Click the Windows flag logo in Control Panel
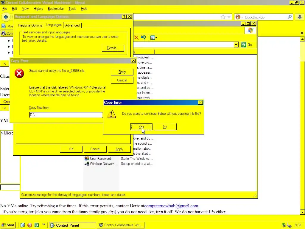 pos(250,31)
